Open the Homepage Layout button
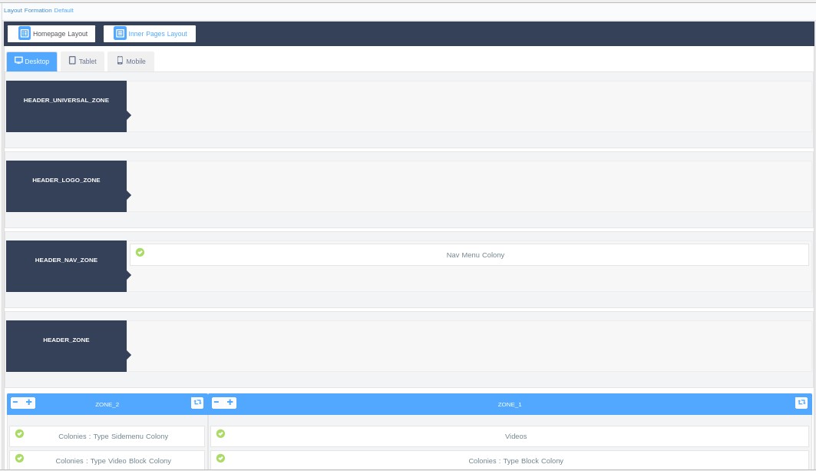The image size is (816, 471). point(51,34)
